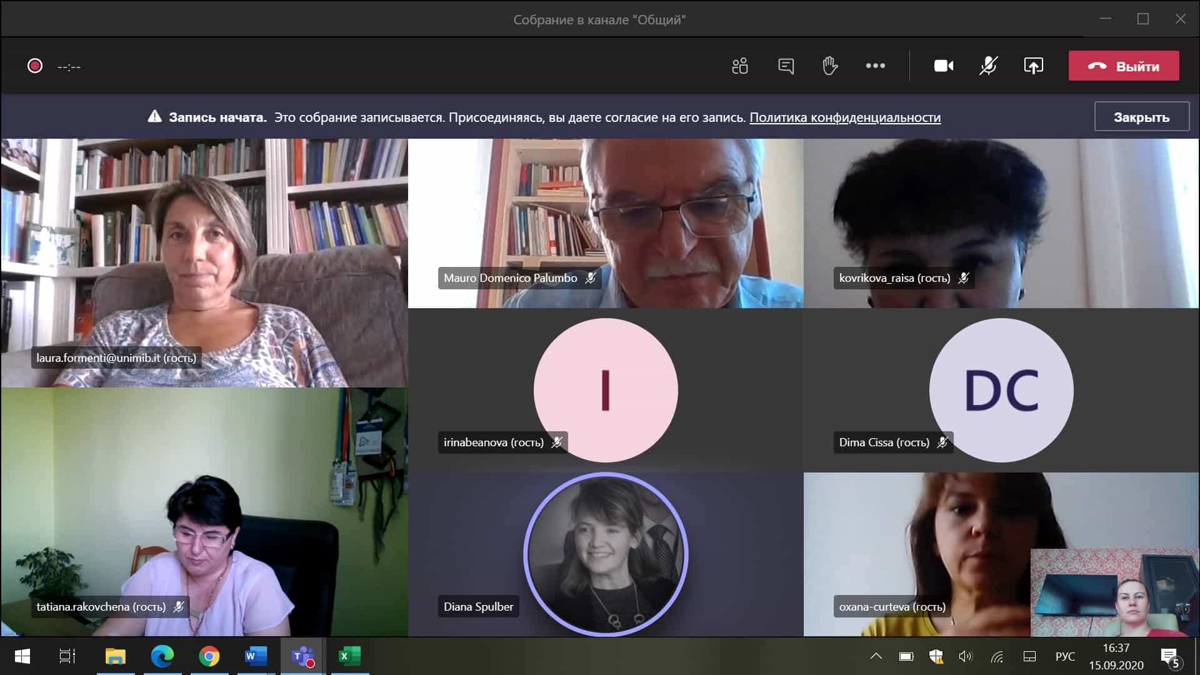Click your self-view camera preview

point(1114,592)
